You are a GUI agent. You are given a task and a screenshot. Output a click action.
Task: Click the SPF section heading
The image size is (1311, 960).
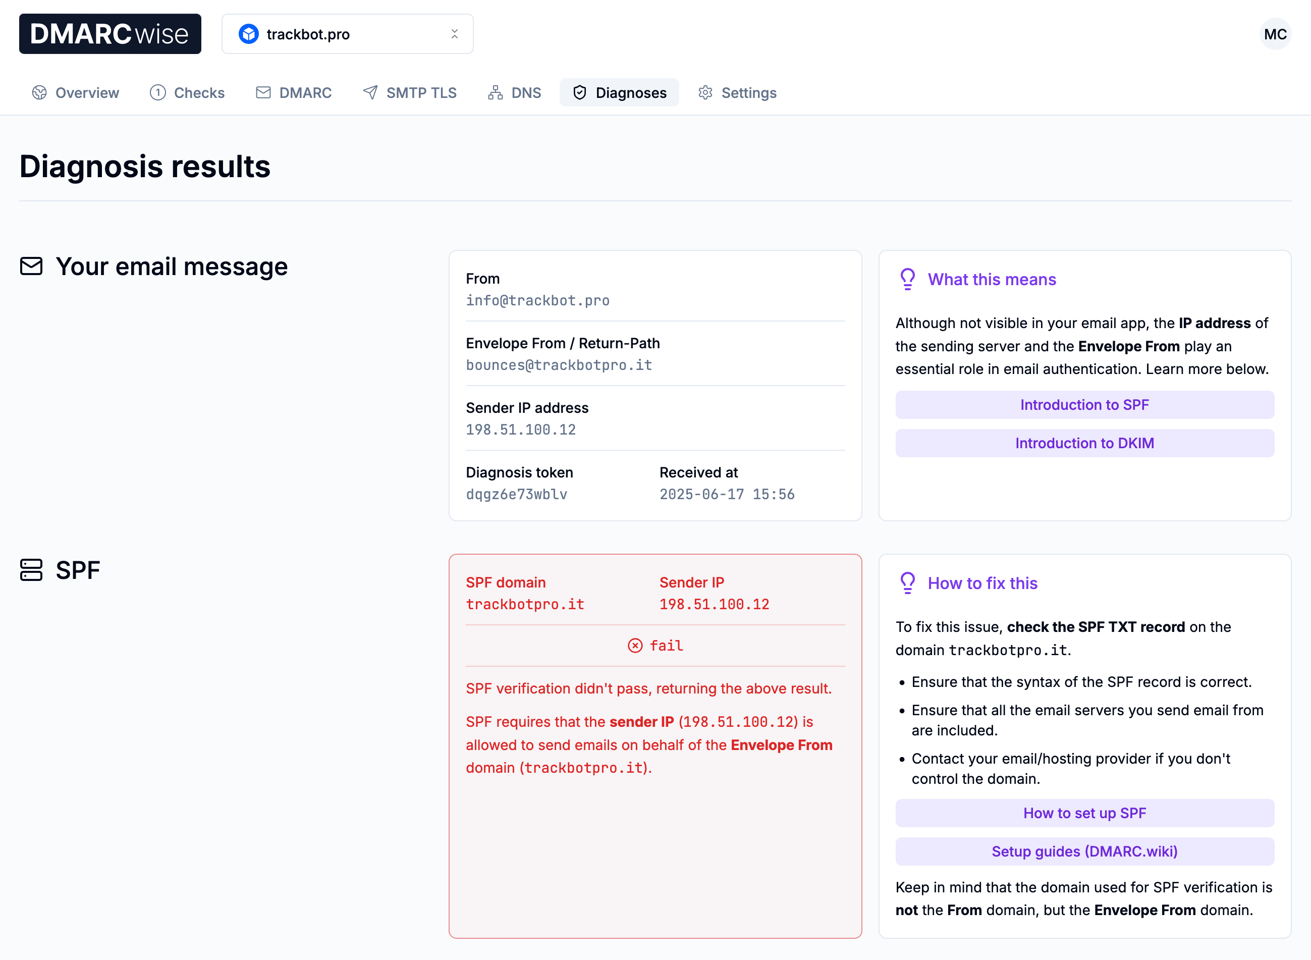pos(78,570)
